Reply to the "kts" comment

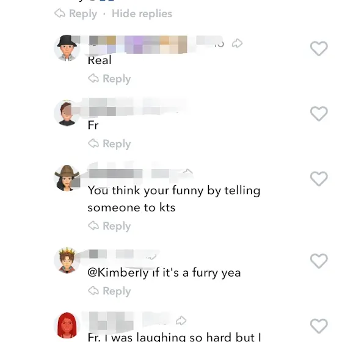tap(109, 226)
